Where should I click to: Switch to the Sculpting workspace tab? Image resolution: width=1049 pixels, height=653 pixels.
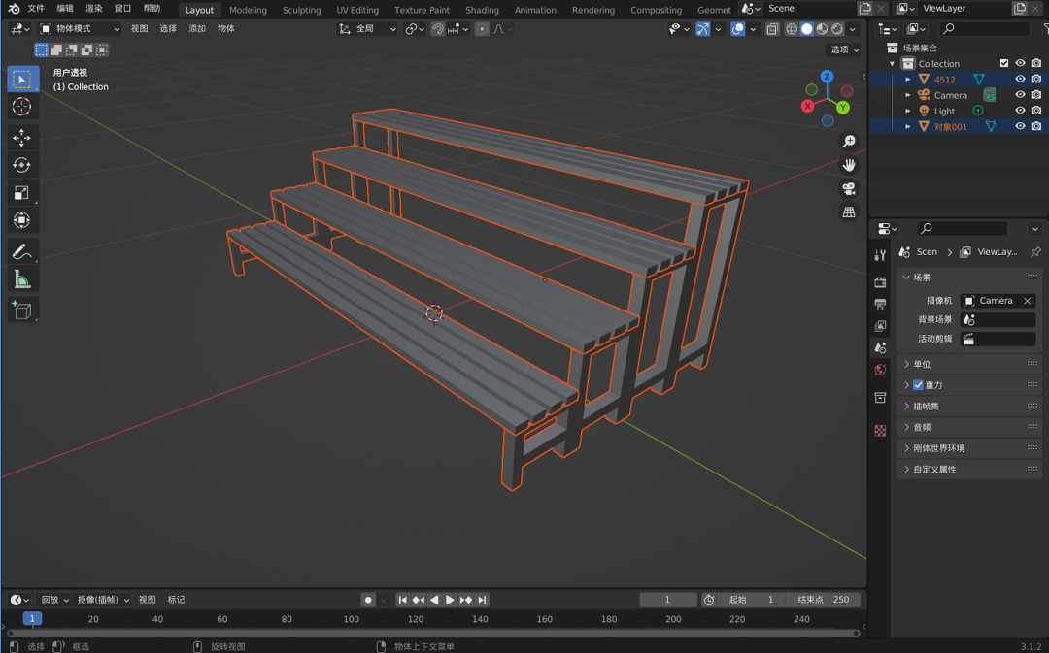301,10
